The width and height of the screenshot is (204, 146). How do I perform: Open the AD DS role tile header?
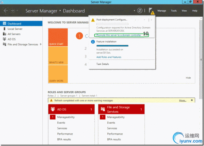coord(72,109)
